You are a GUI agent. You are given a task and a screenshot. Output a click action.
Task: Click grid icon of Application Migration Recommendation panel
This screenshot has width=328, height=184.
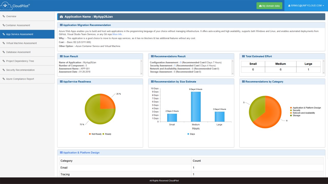click(61, 25)
